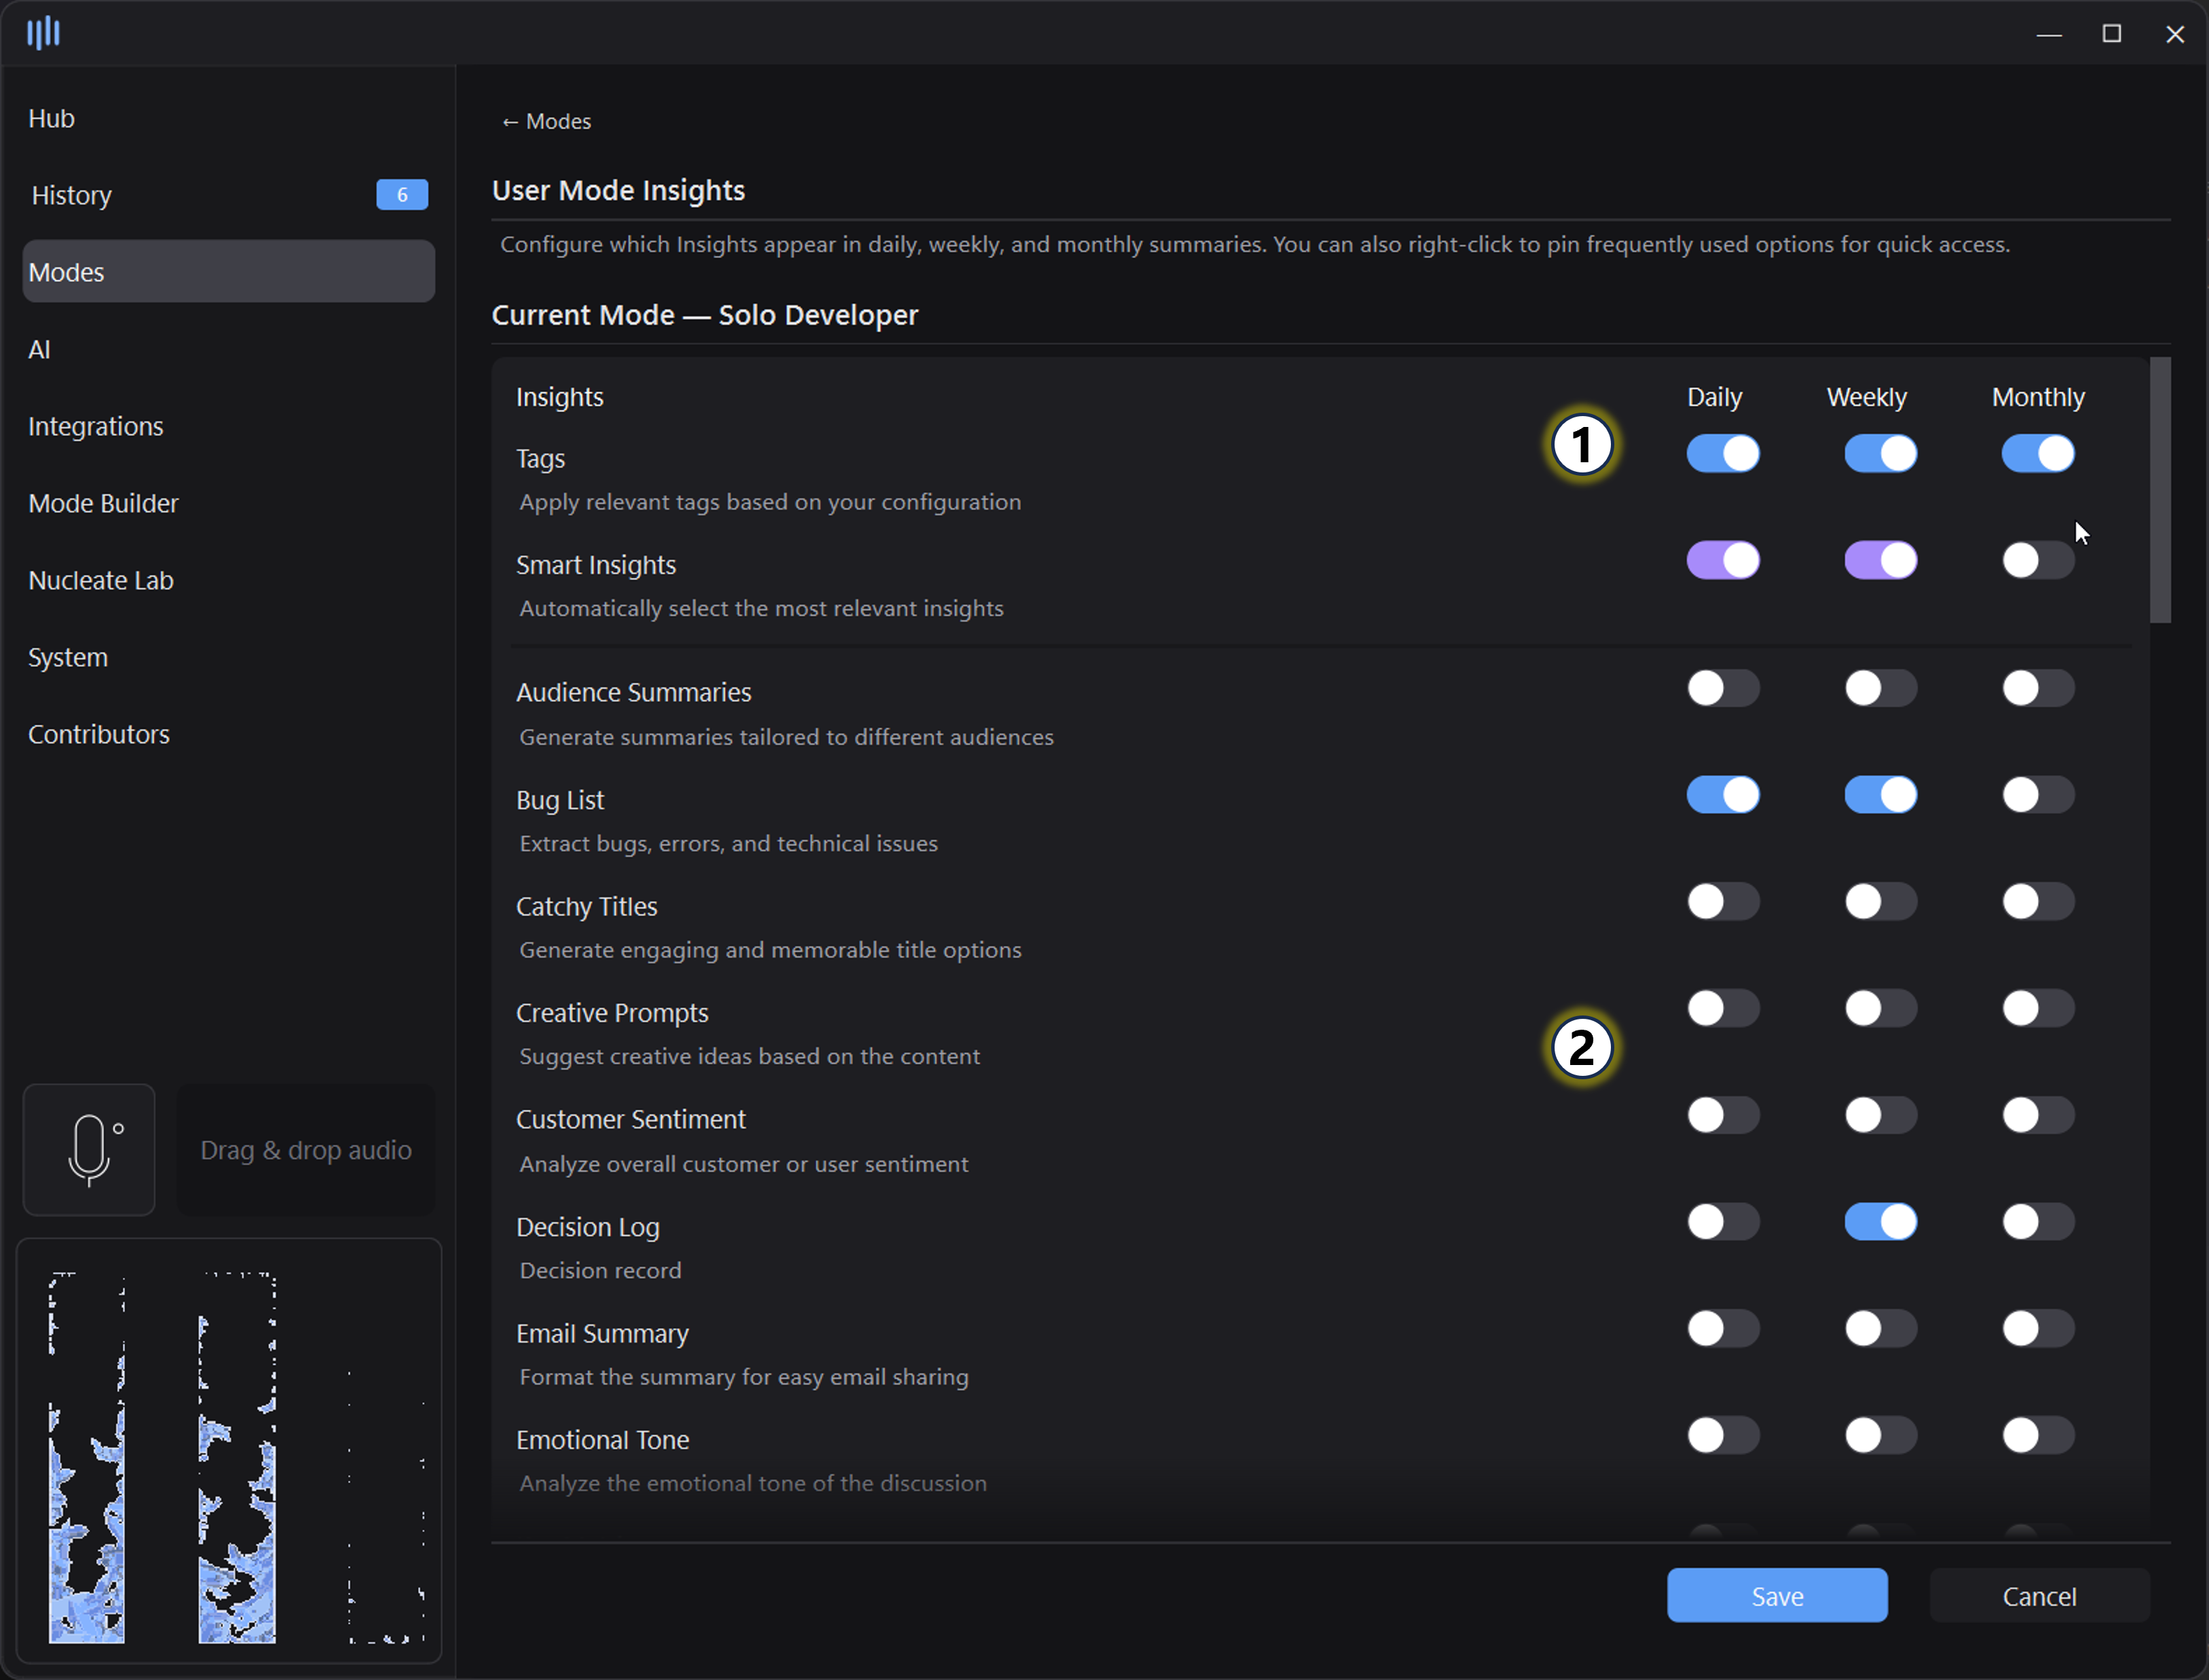
Task: Enable Email Summary Weekly toggle
Action: tap(1881, 1329)
